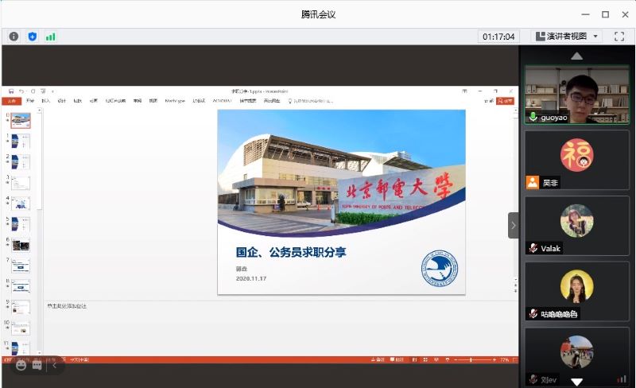Click the date text 2020.11.17 on slide

click(x=251, y=278)
